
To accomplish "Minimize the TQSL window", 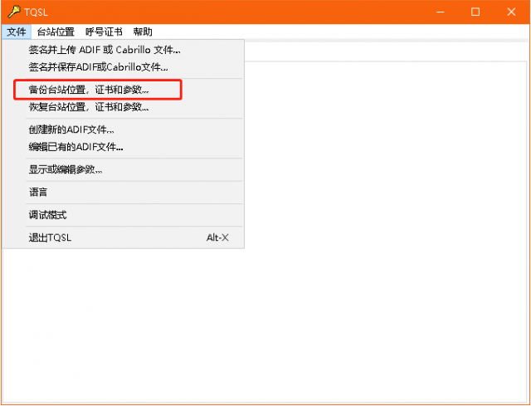I will (x=441, y=12).
